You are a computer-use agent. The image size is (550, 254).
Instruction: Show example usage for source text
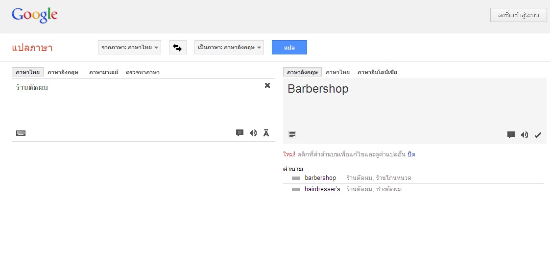[x=239, y=133]
